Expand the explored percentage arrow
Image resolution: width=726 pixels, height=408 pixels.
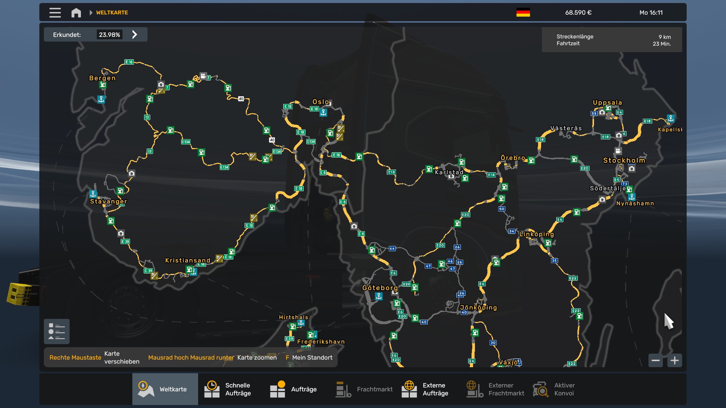coord(135,35)
